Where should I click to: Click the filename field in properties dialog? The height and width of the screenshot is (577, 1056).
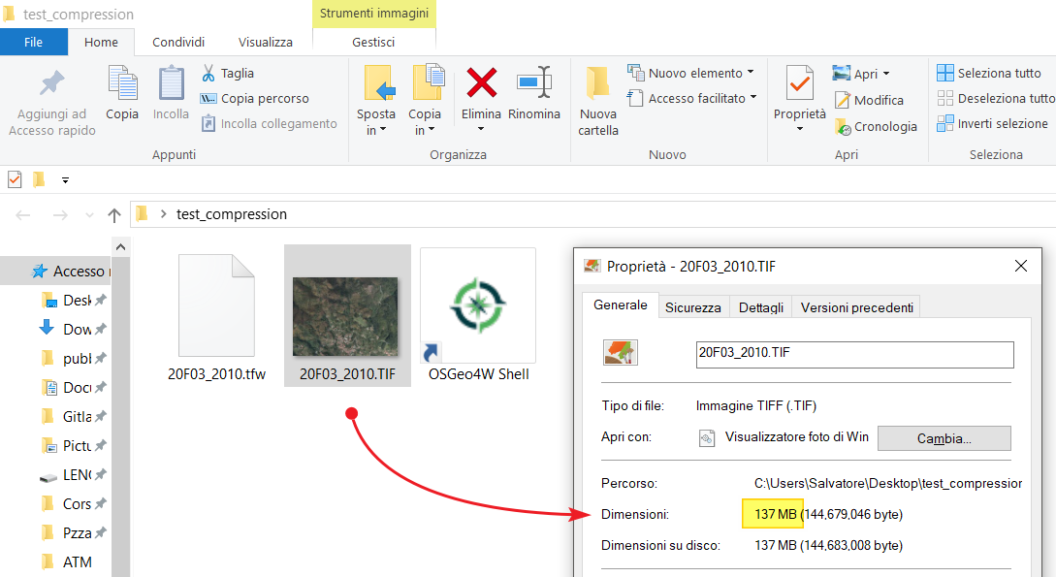854,354
